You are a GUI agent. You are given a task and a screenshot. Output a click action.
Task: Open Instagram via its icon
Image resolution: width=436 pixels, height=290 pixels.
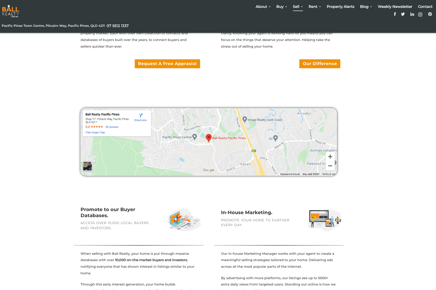pos(420,14)
